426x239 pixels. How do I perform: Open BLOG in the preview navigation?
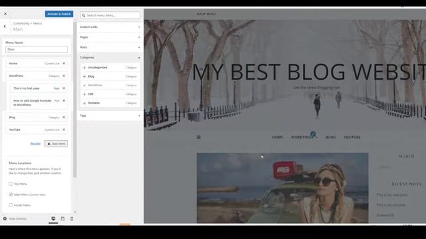point(331,137)
